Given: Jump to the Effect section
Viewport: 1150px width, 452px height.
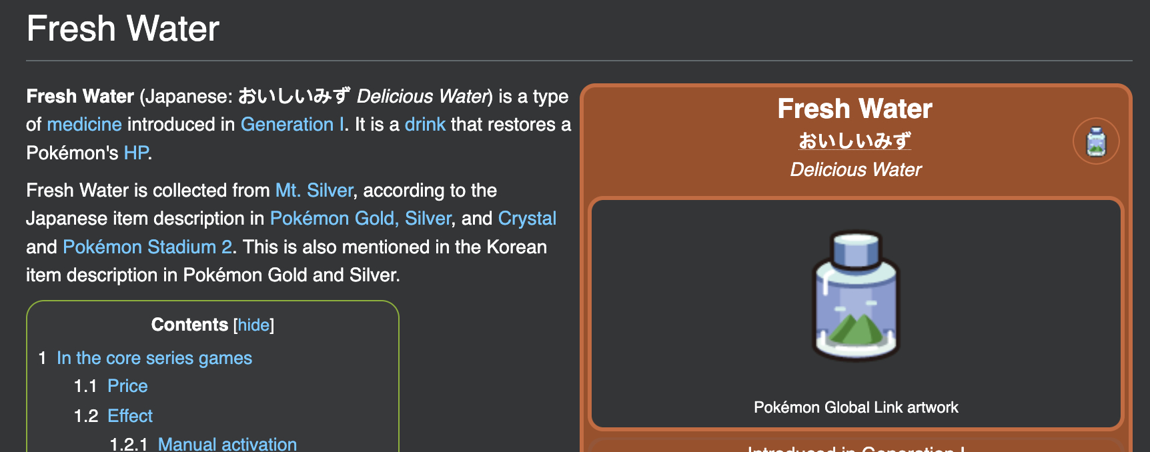Looking at the screenshot, I should 130,416.
